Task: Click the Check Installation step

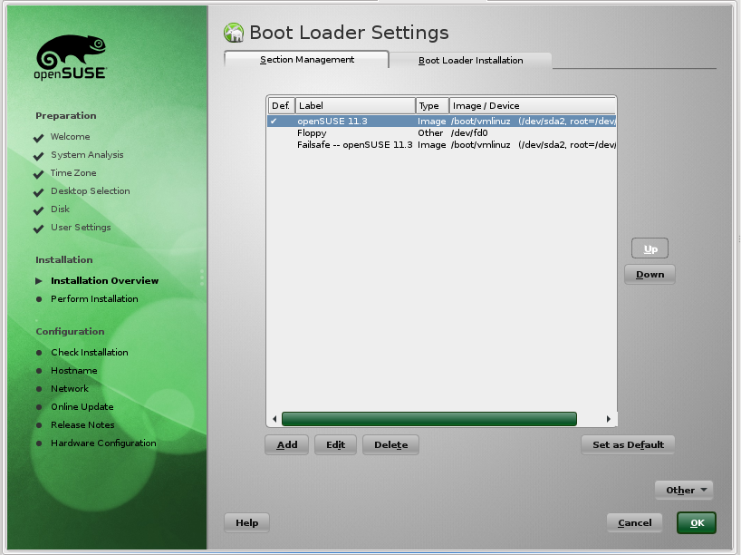Action: tap(90, 353)
